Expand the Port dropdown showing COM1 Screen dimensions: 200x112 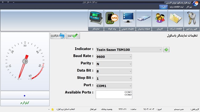click(x=114, y=86)
